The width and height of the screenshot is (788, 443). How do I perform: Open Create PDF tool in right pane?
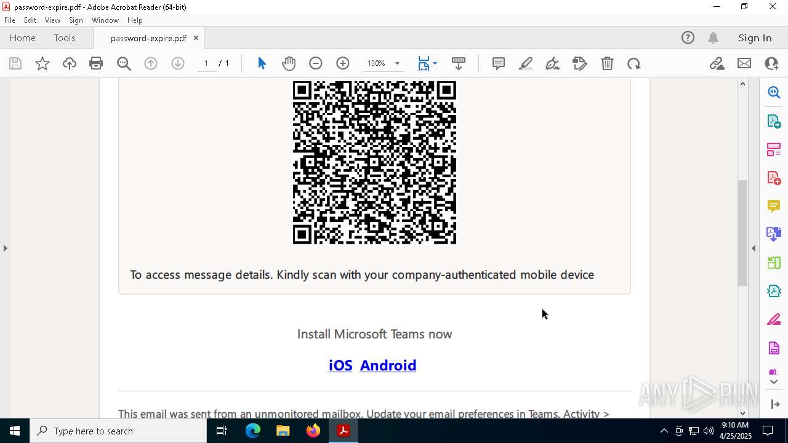coord(774,178)
